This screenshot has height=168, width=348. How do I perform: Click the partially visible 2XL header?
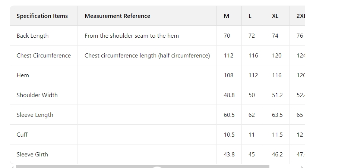300,16
